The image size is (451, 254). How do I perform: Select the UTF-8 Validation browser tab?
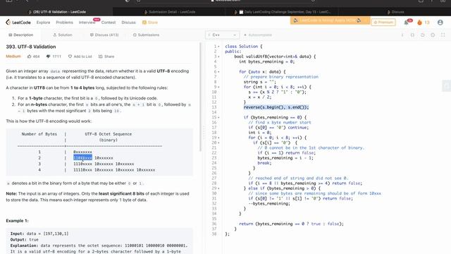(x=57, y=12)
